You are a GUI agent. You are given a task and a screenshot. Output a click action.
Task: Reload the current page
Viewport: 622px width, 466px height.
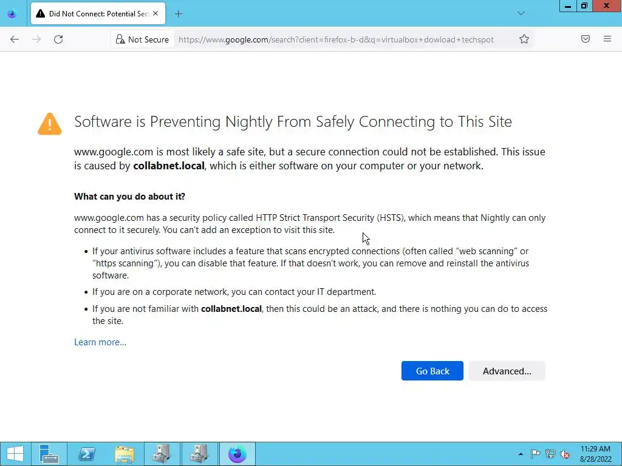[58, 39]
